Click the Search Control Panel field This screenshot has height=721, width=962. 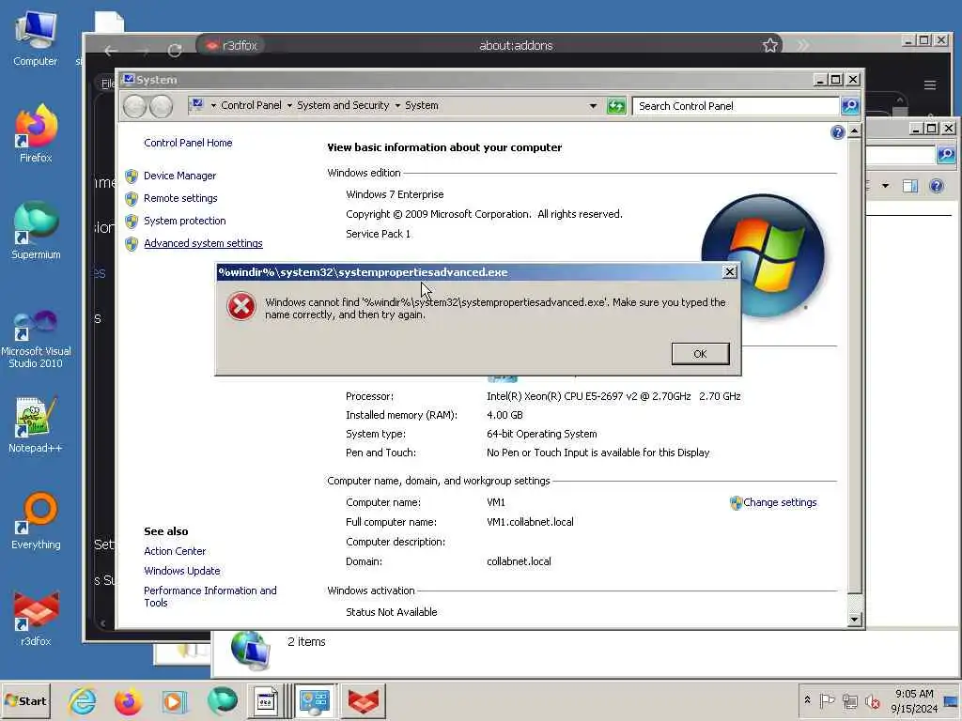[x=735, y=106]
